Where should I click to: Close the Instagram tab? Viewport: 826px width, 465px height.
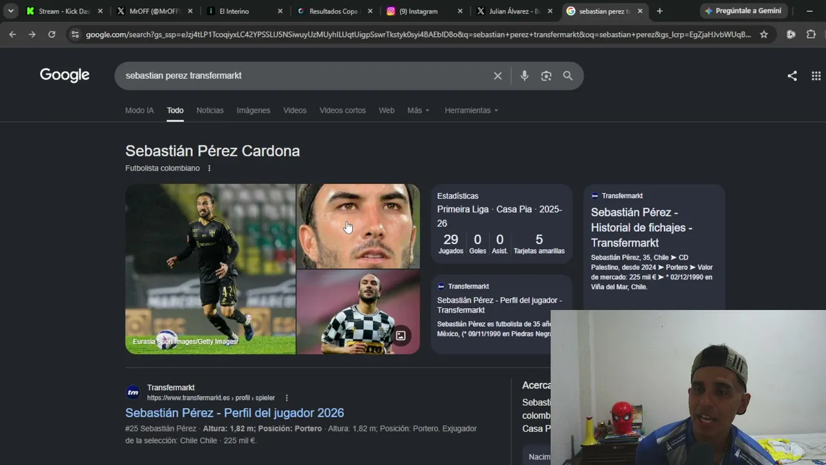[460, 11]
